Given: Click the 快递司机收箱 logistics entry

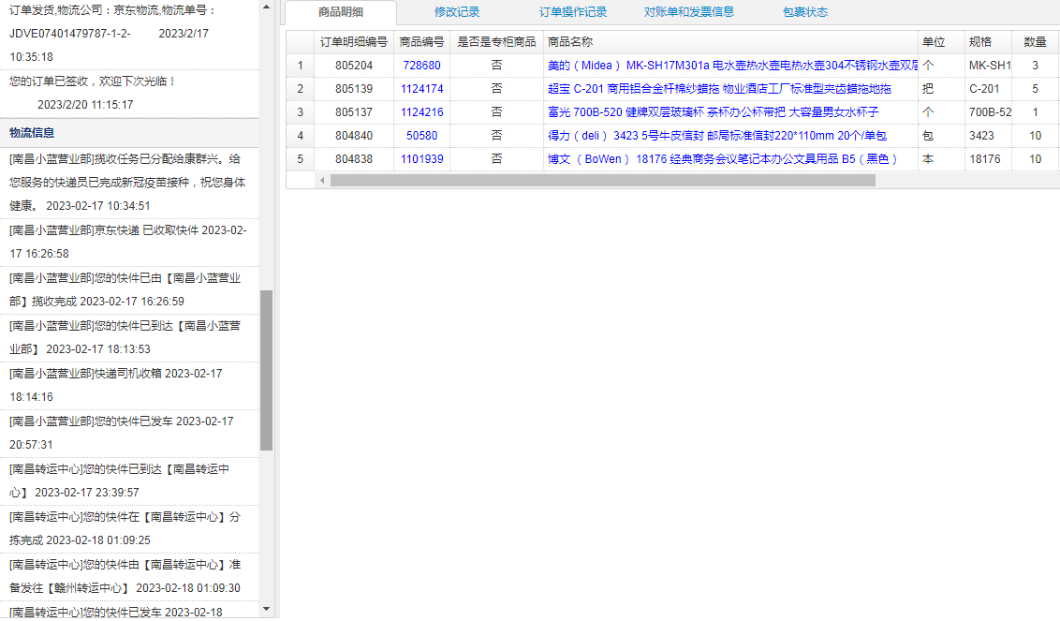Looking at the screenshot, I should [x=129, y=386].
